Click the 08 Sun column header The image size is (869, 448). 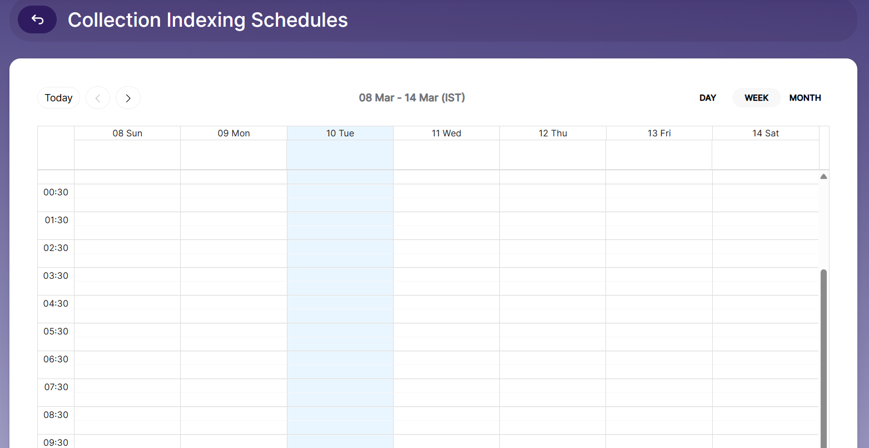[x=127, y=133]
